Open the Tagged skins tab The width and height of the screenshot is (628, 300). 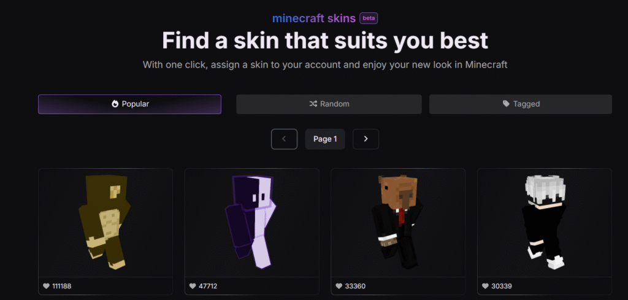point(521,104)
